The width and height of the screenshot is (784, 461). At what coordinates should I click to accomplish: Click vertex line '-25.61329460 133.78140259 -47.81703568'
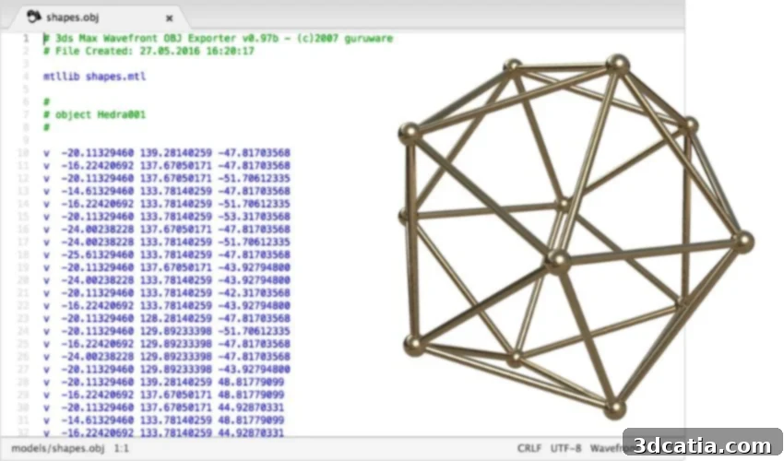(x=167, y=254)
